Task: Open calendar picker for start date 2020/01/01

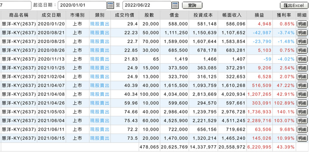Action: point(110,5)
